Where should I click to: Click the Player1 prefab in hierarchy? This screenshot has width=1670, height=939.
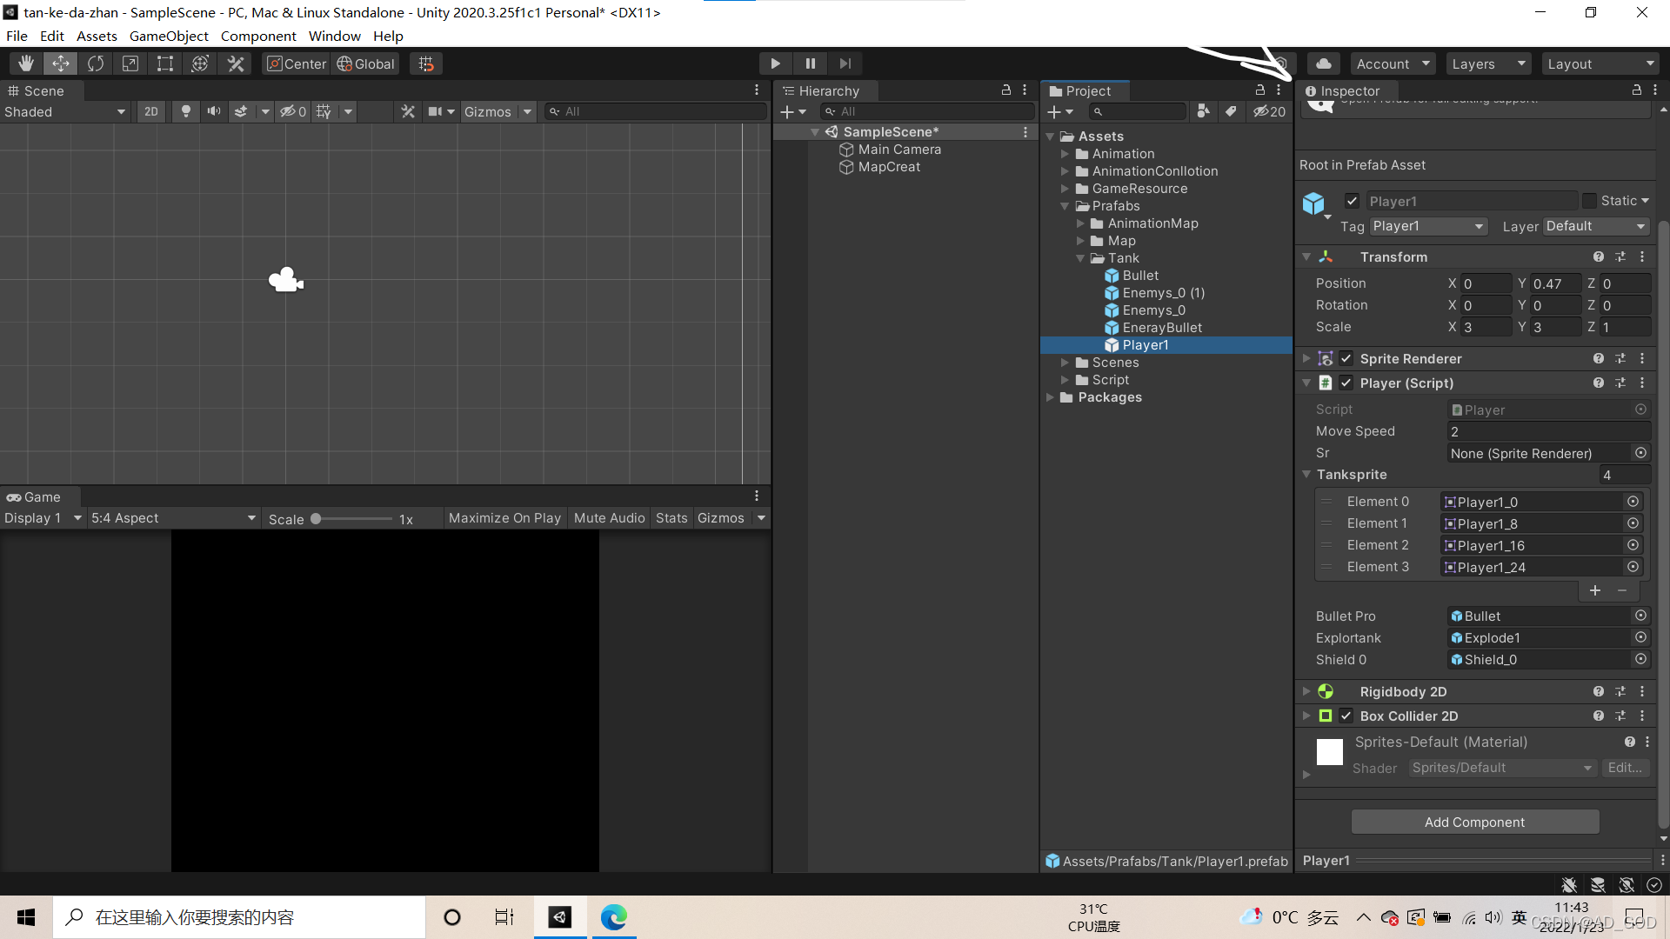(1146, 344)
